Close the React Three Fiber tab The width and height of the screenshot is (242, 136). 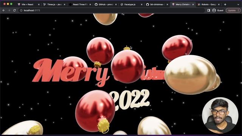pos(90,5)
